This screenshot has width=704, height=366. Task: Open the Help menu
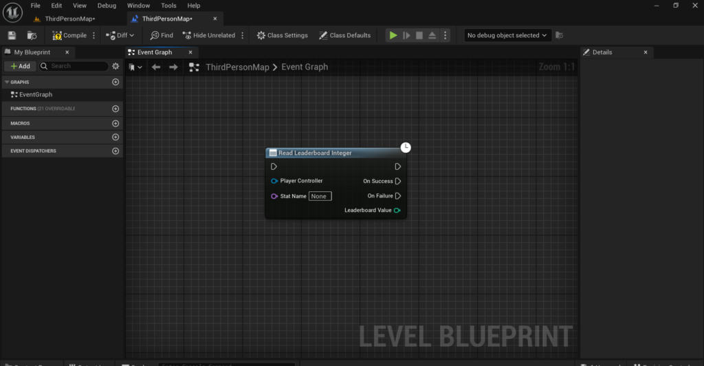[x=193, y=6]
